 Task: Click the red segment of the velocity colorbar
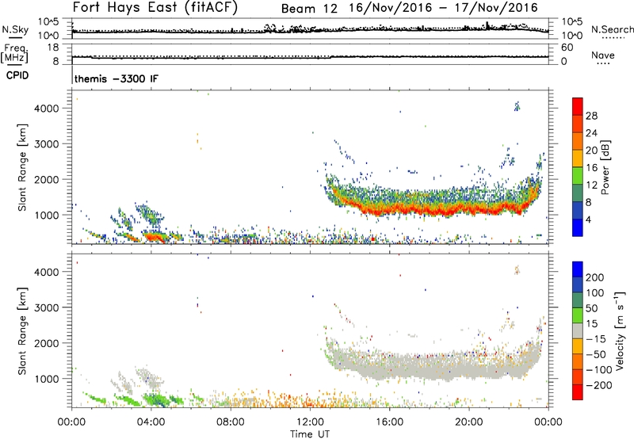[578, 392]
